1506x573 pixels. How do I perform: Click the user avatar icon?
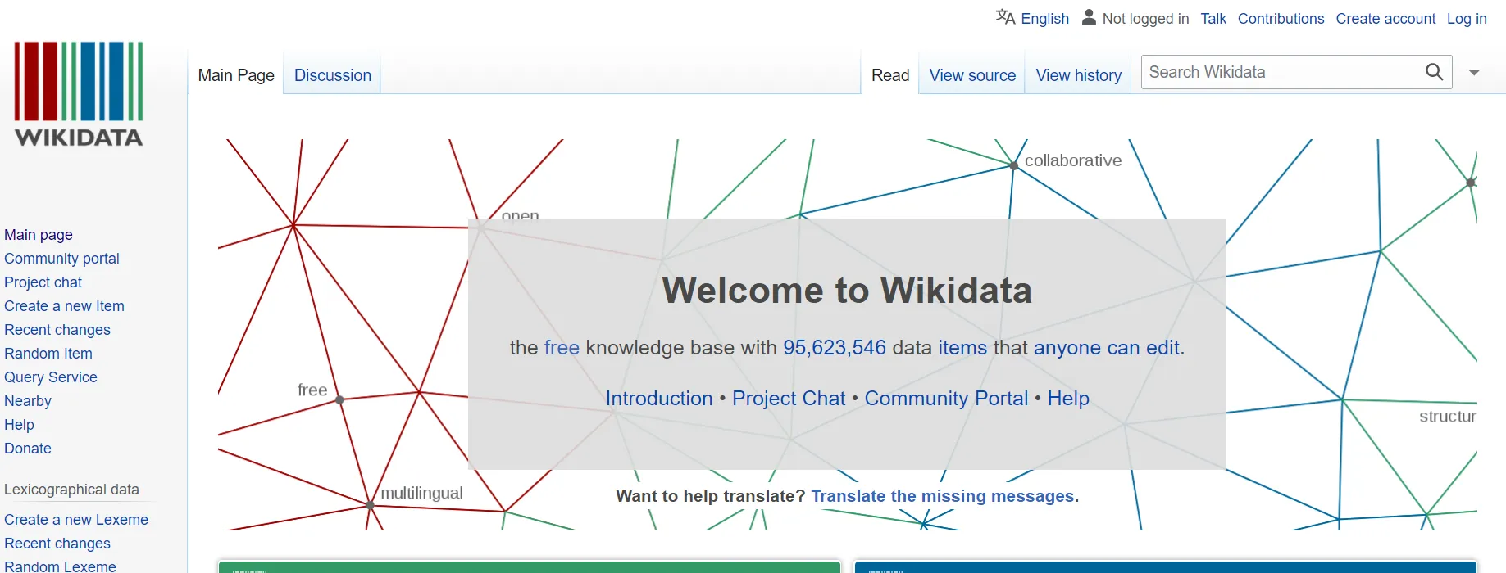pos(1089,17)
